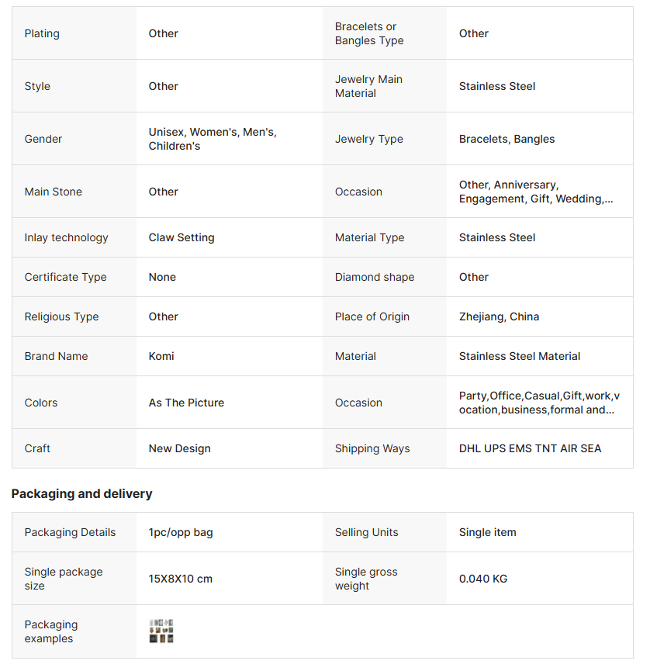
Task: Click the "1pc/opp bag" packaging details value
Action: click(x=181, y=533)
